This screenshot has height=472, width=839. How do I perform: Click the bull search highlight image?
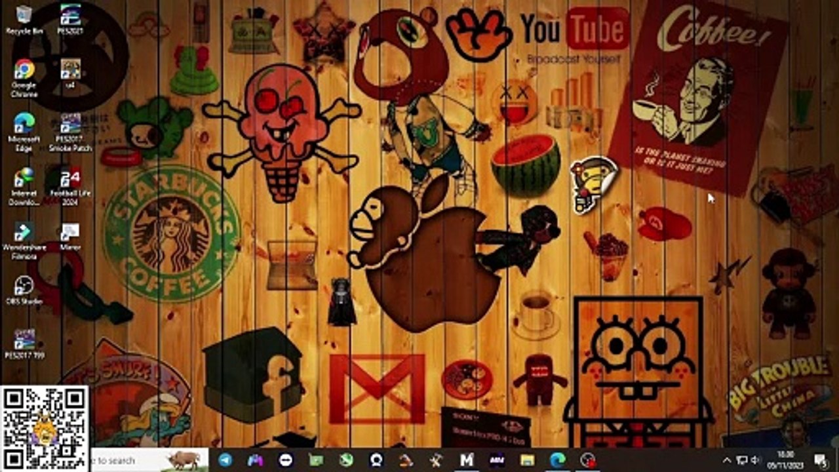tap(185, 460)
